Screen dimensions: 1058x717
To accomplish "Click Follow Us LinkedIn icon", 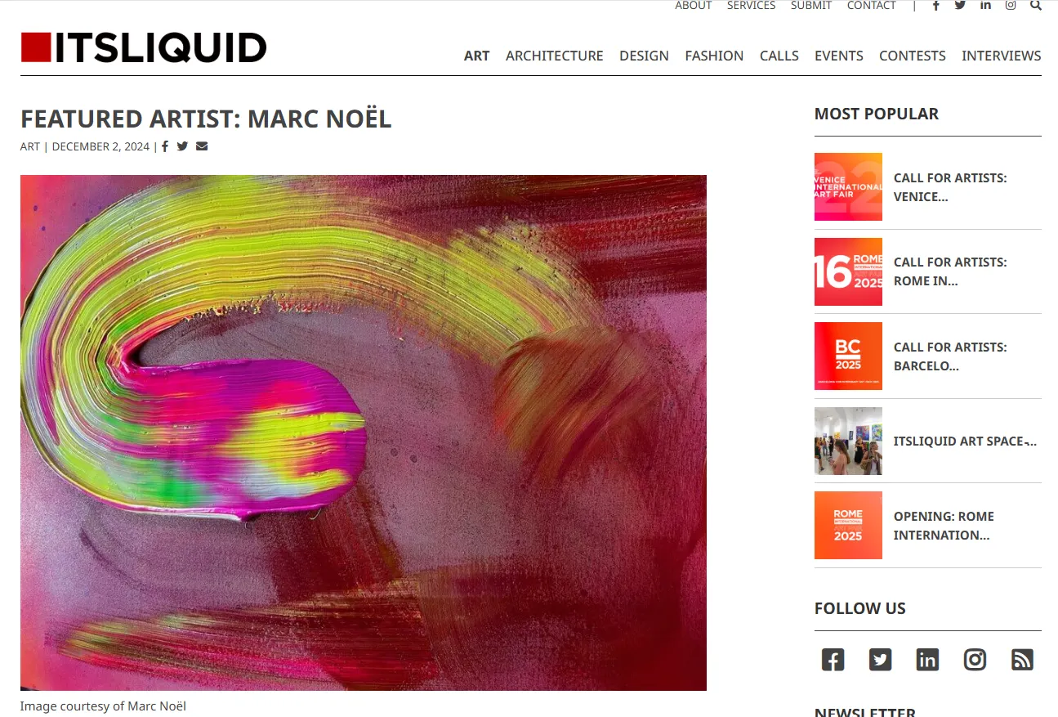I will point(927,660).
